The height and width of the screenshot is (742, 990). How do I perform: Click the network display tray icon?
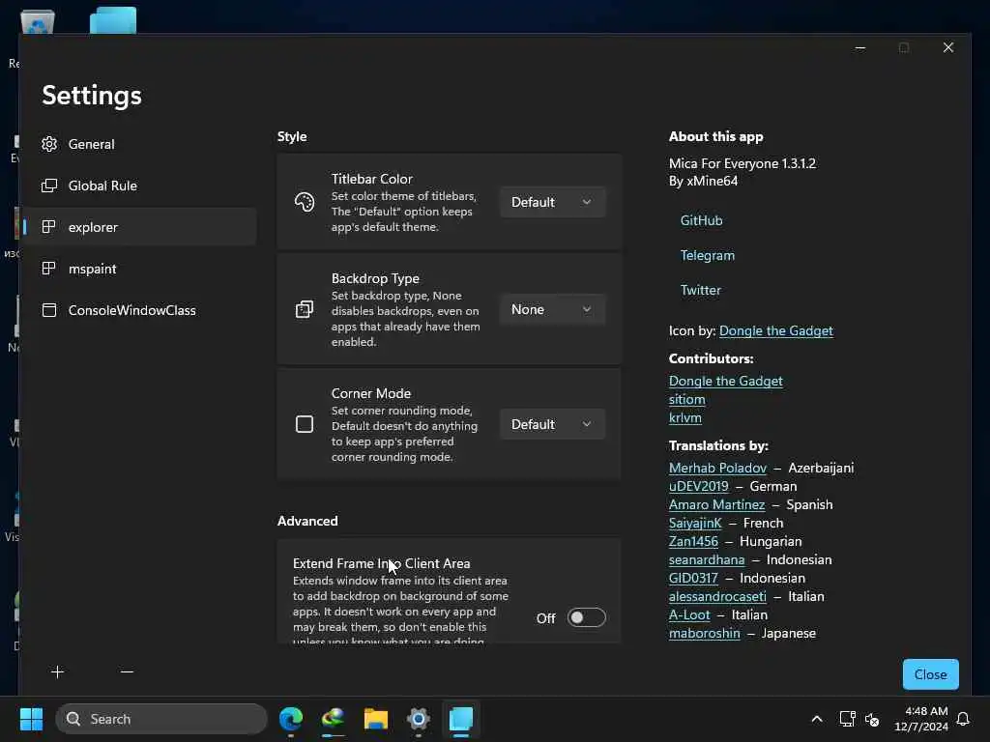click(847, 719)
